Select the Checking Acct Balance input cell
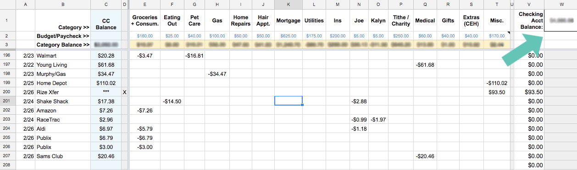 pyautogui.click(x=560, y=21)
